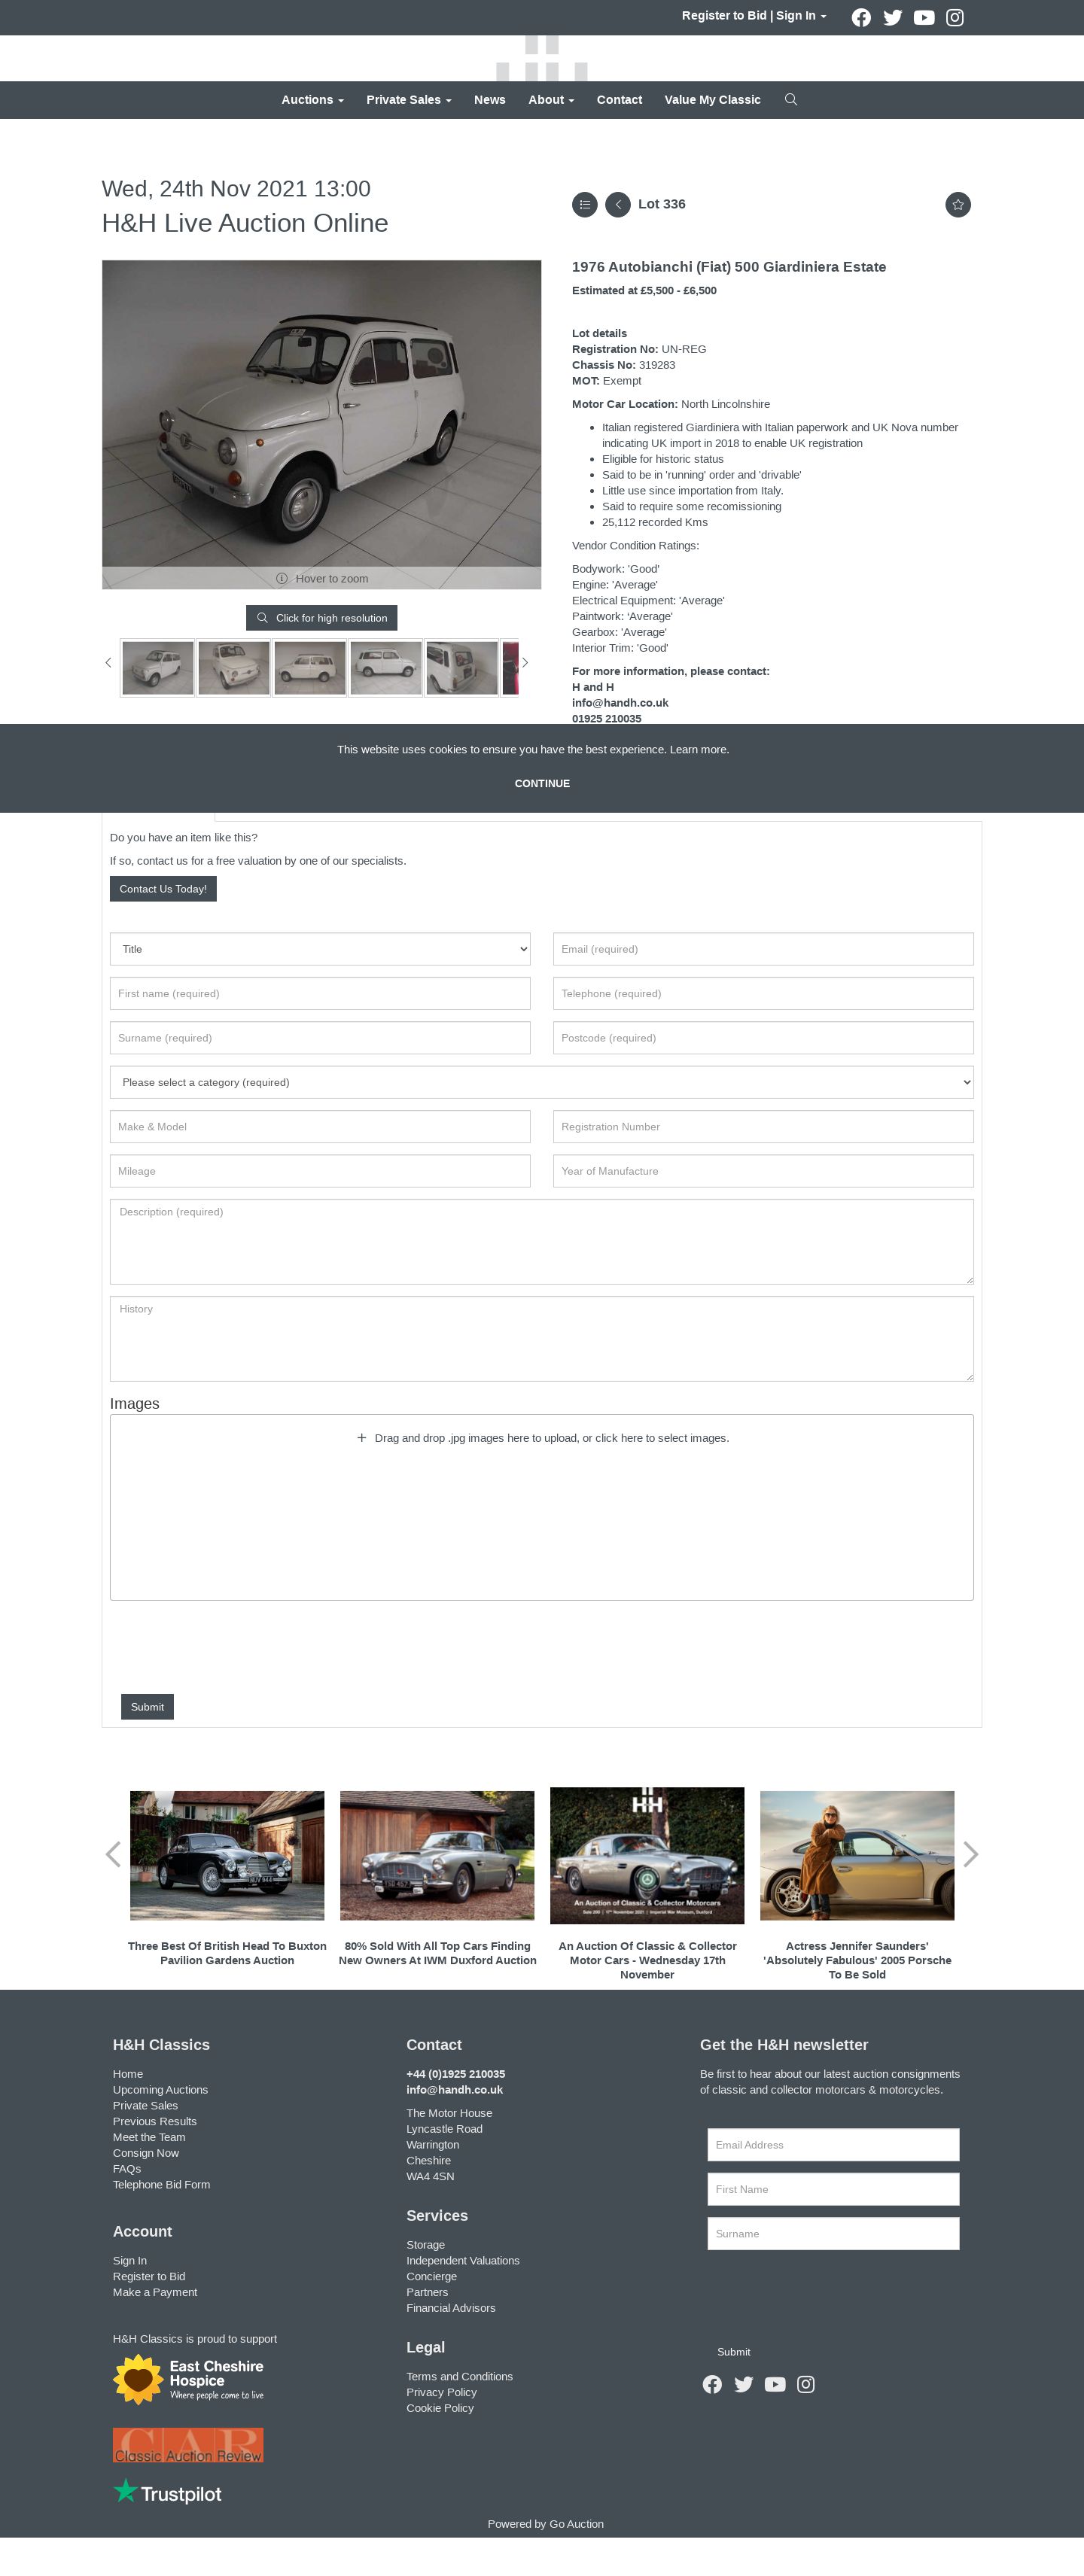Viewport: 1084px width, 2576px height.
Task: Focus the Postcode (required) field
Action: click(763, 1038)
